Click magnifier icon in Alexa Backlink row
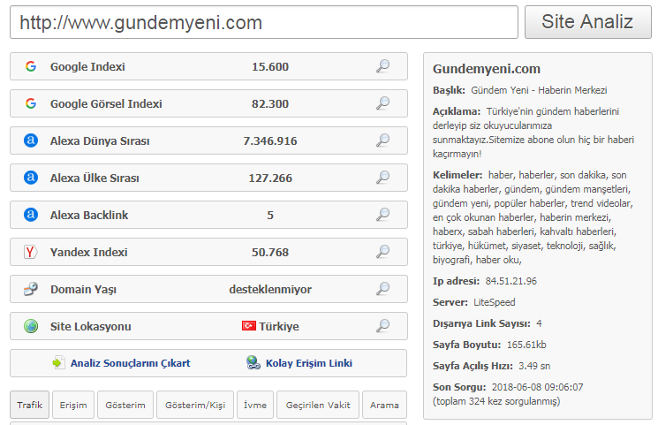Viewport: 658px width, 425px height. point(382,214)
